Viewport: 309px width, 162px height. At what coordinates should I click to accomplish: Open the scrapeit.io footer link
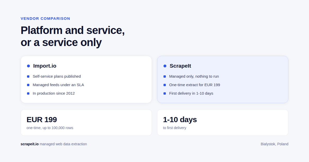tap(30, 144)
